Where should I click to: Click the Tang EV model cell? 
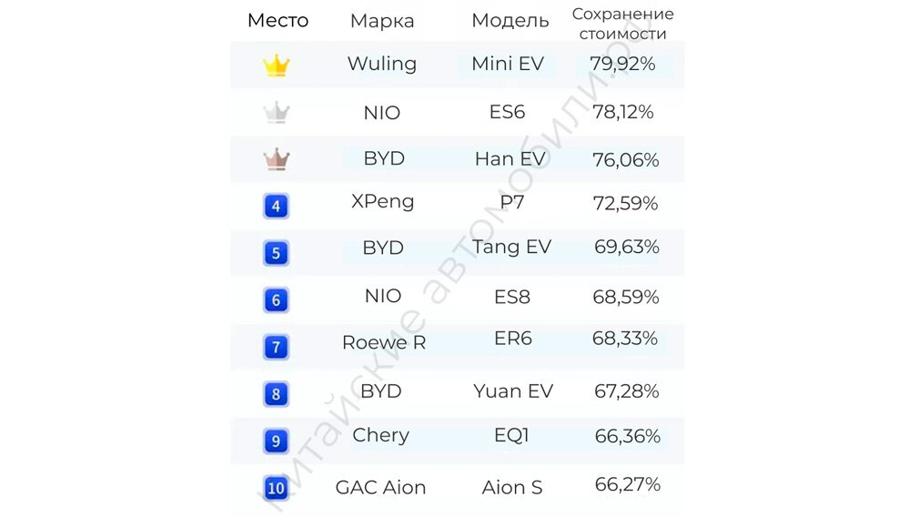pyautogui.click(x=511, y=248)
